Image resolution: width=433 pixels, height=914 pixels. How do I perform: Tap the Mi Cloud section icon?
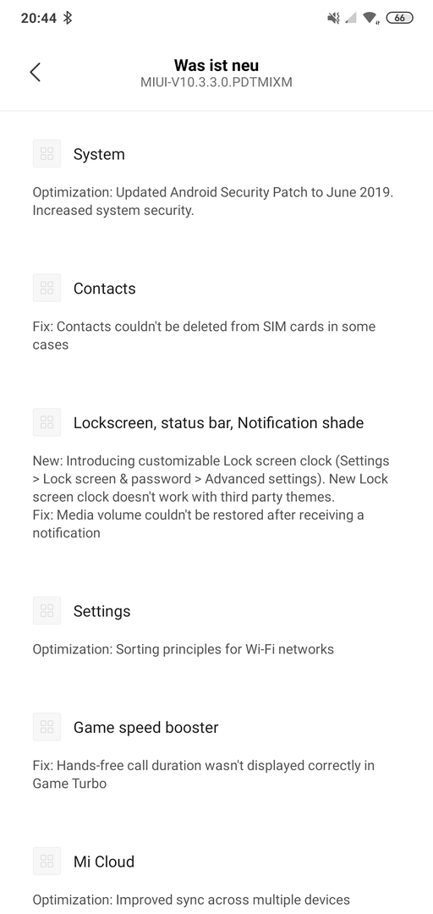click(x=47, y=861)
